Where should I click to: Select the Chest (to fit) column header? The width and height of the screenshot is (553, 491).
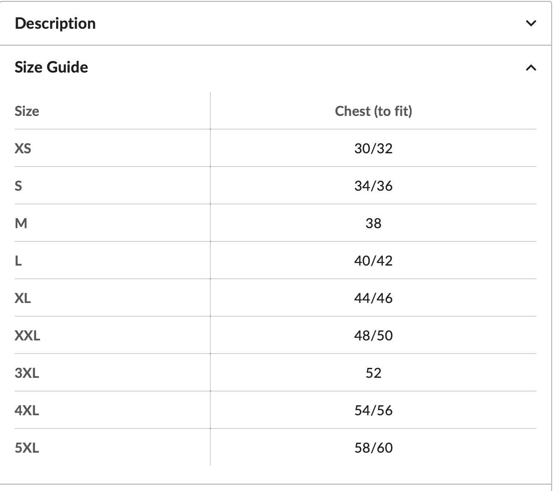click(x=373, y=111)
